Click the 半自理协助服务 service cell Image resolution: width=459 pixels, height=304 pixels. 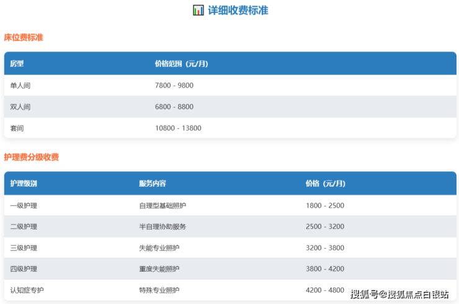(163, 226)
